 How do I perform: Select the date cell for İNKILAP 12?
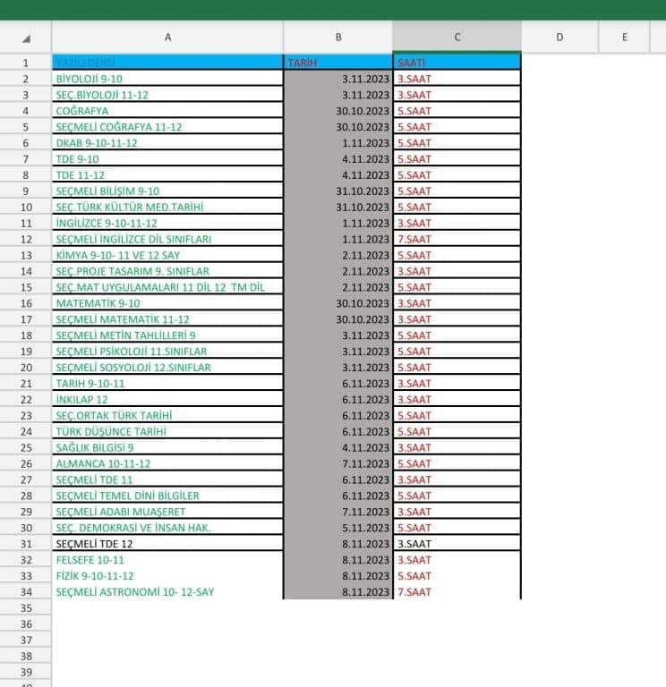[x=338, y=399]
